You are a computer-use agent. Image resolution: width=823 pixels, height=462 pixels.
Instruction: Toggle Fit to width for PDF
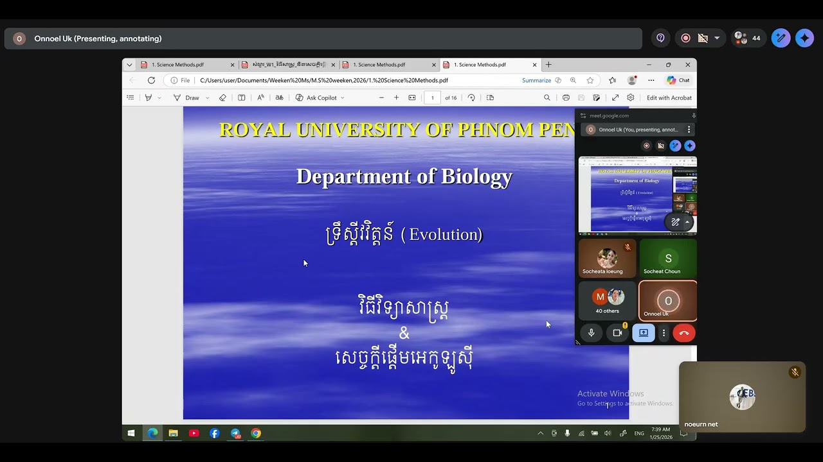click(x=412, y=98)
